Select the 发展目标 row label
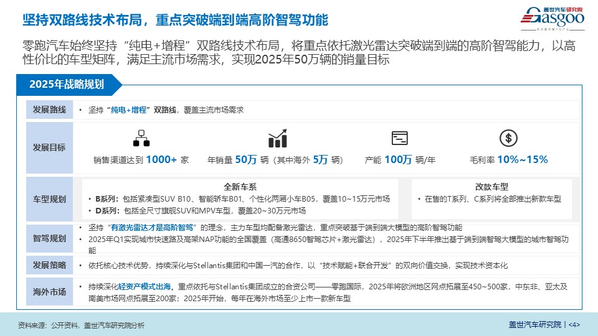 [x=50, y=148]
